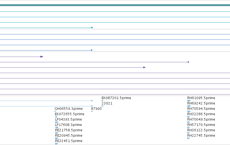Select the RE32451.5prime label
Screen dimensions: 230x145
[69, 141]
